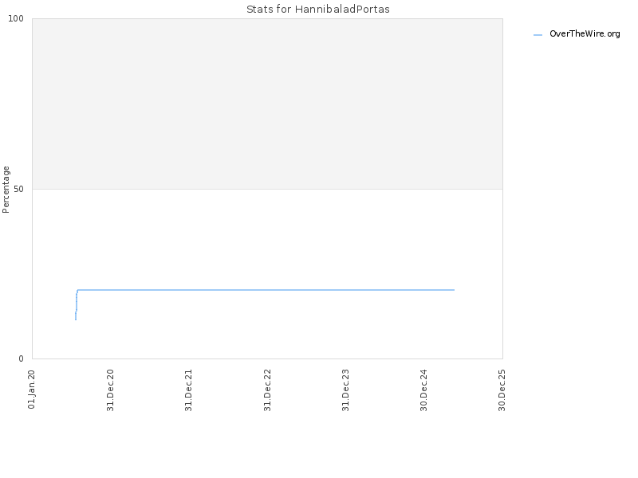Click the gray shaded upper chart band
This screenshot has width=638, height=478.
tap(267, 104)
